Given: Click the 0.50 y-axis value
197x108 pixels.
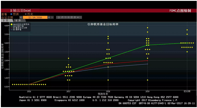Looking at the screenshot, I should 6,87.
